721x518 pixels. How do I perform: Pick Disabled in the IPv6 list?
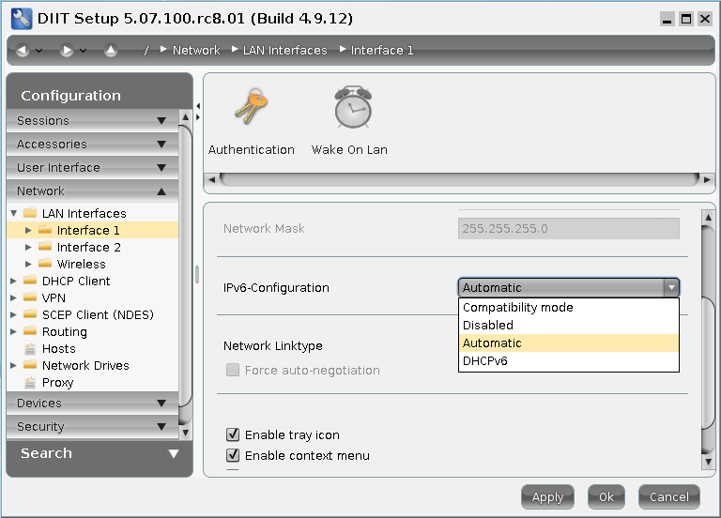488,325
